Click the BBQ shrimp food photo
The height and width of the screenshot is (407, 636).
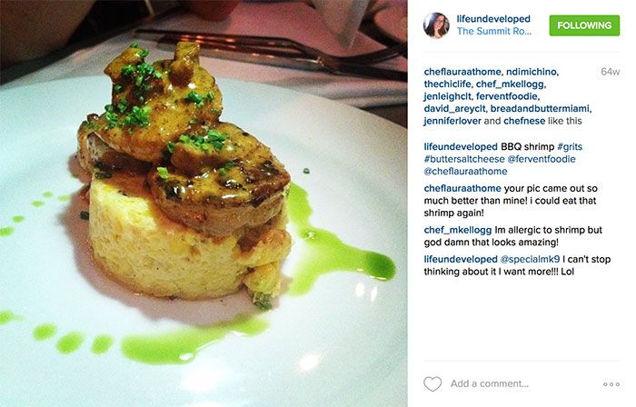pos(204,203)
